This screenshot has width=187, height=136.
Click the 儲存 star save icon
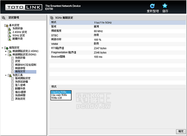coord(165,6)
